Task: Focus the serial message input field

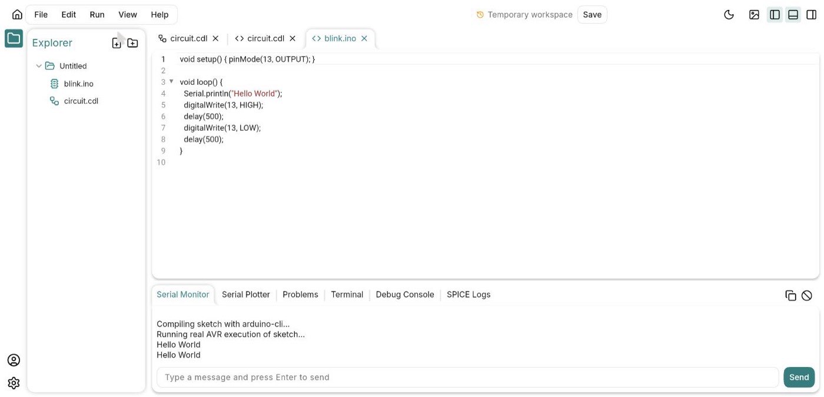Action: (468, 377)
